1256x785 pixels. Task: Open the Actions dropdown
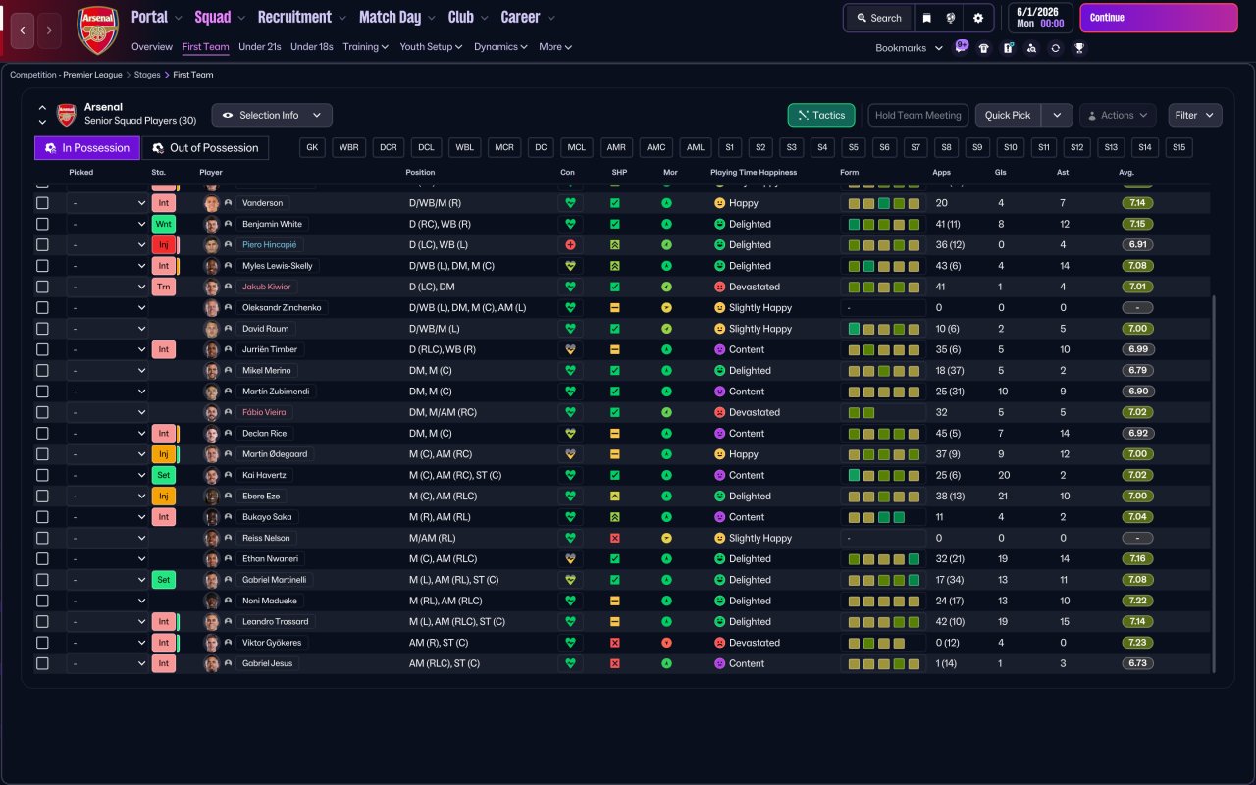point(1118,115)
